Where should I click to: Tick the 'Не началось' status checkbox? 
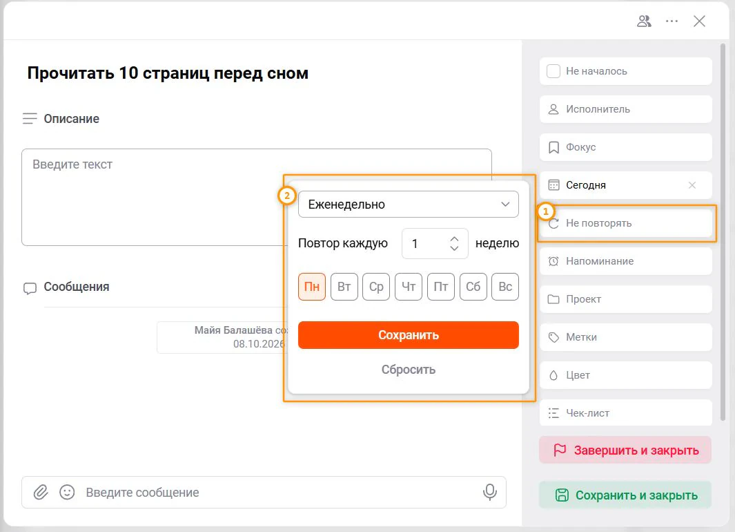coord(553,71)
